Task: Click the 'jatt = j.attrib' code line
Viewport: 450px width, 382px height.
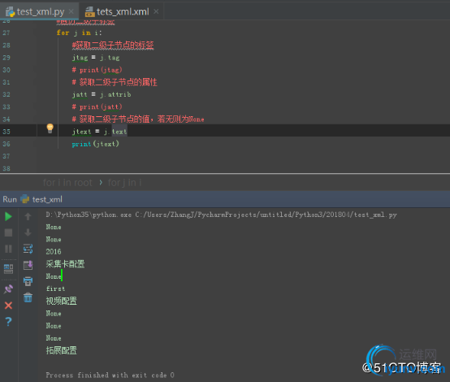Action: point(102,94)
